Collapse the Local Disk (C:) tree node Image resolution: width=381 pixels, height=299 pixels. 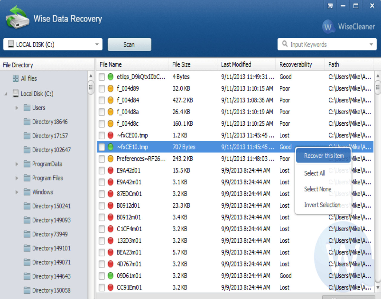coord(6,94)
